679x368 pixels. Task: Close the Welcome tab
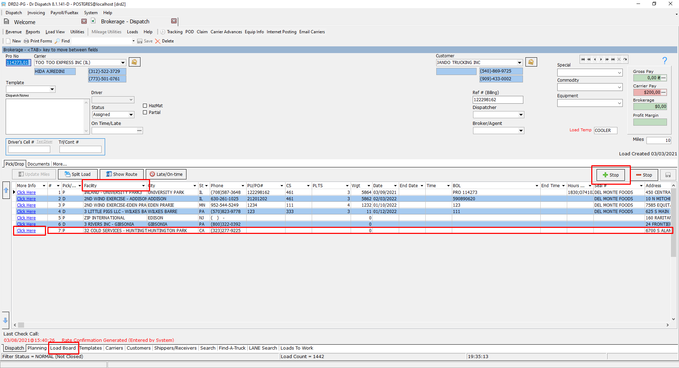(x=84, y=22)
